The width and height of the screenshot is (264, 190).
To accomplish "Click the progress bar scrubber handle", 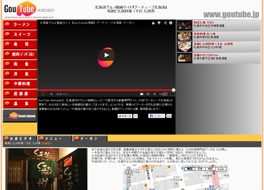I will [x=173, y=90].
